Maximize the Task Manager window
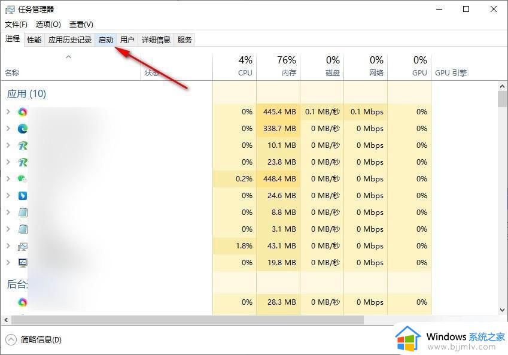Screen dimensions: 508x355 click(466, 9)
